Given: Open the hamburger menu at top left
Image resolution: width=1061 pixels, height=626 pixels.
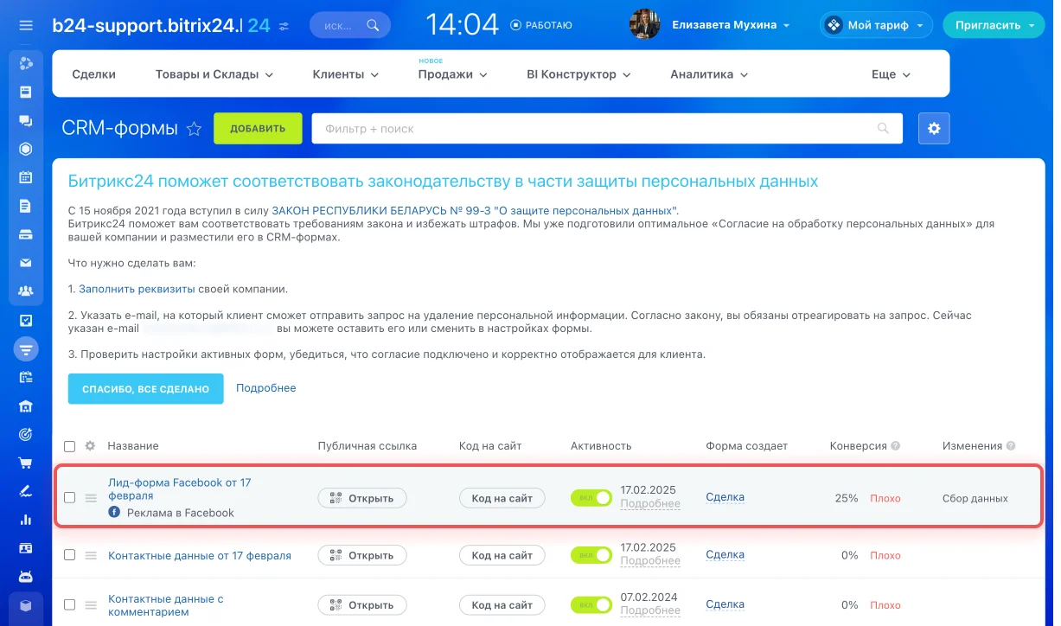Looking at the screenshot, I should [26, 25].
